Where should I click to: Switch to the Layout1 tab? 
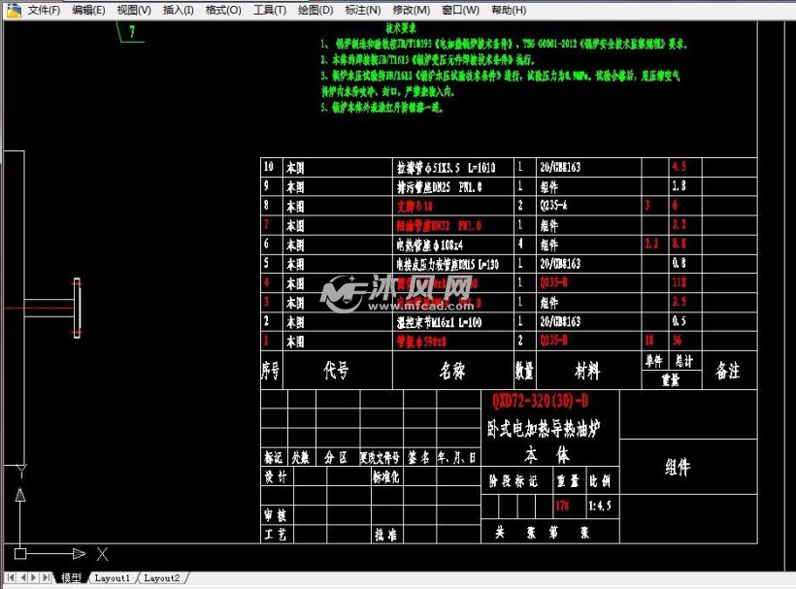[112, 578]
